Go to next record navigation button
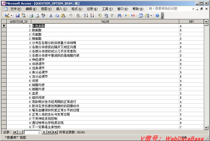This screenshot has width=210, height=141. coord(44,132)
